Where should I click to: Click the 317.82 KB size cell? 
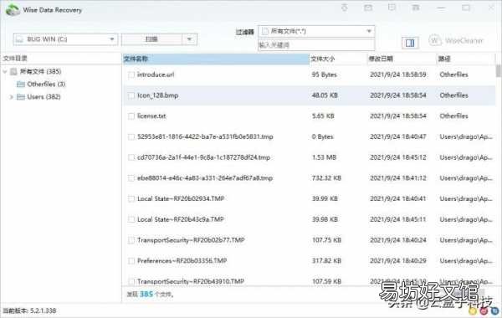[x=326, y=261]
